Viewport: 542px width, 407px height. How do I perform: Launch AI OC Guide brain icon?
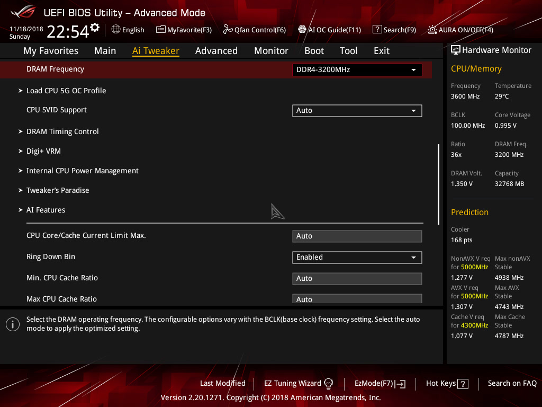pos(302,30)
